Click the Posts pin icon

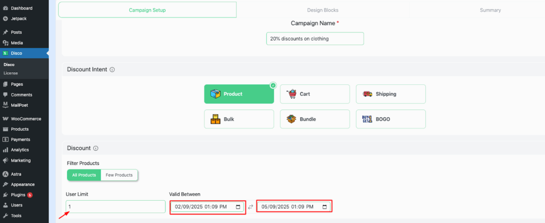5,32
